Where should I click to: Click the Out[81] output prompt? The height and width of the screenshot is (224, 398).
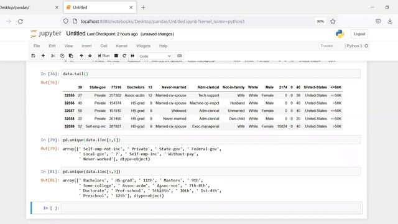[x=50, y=180]
